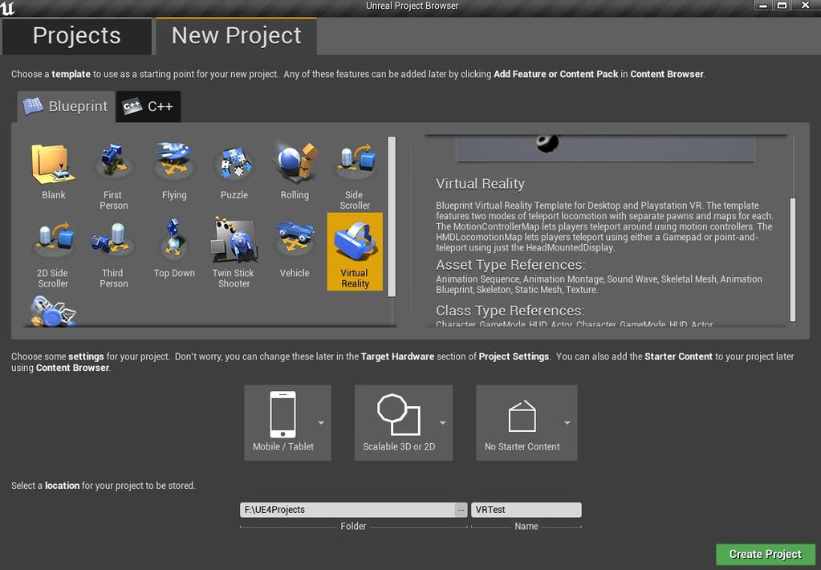Switch to the Projects tab
The image size is (821, 570).
[x=77, y=36]
